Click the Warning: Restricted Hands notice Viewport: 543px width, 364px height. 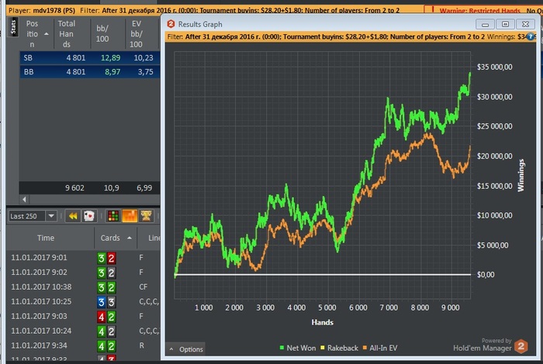point(479,11)
